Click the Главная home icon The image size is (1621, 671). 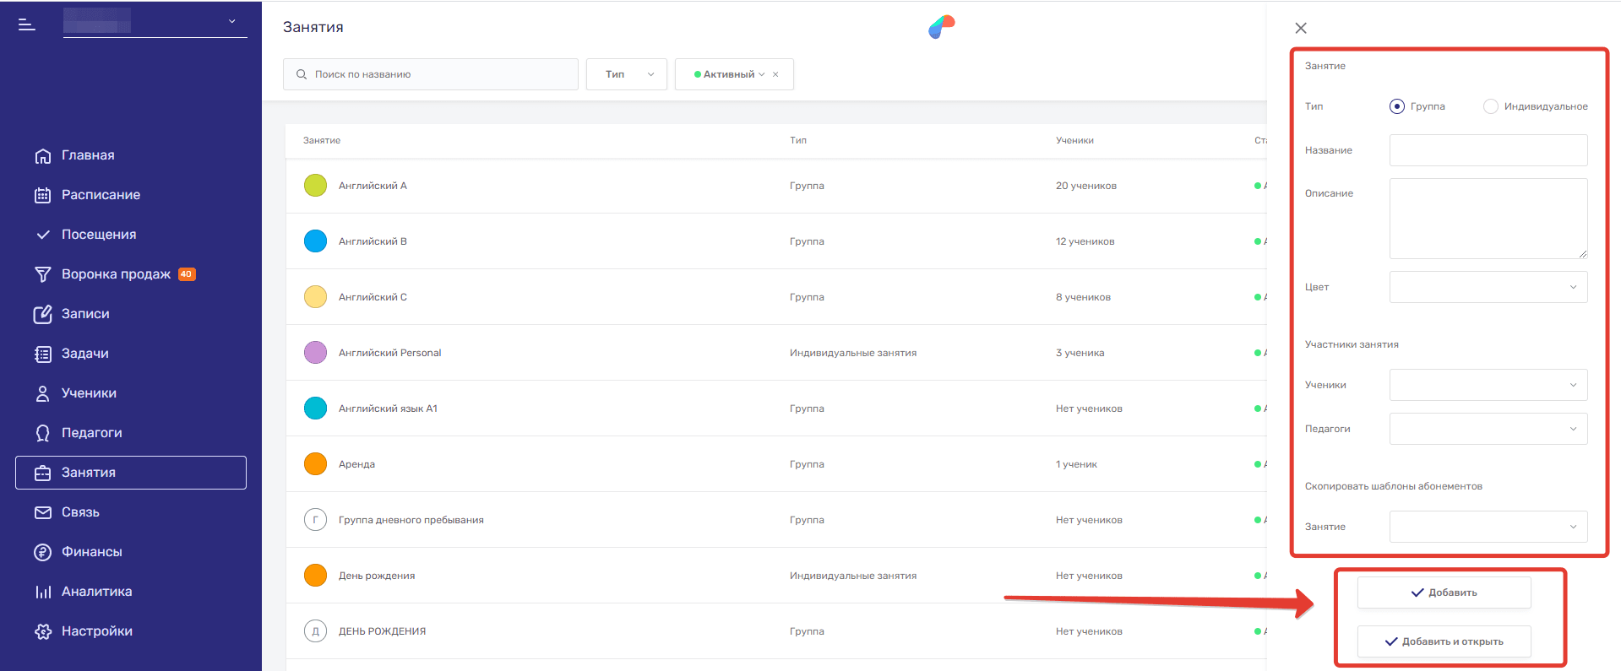[x=43, y=156]
